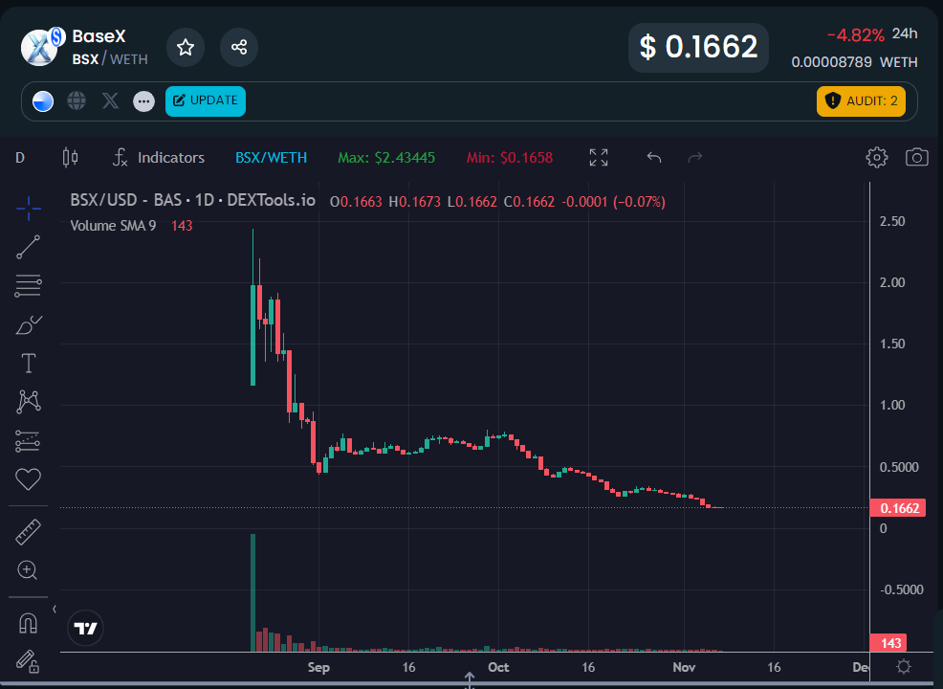
Task: Open the Indicators menu
Action: (159, 158)
